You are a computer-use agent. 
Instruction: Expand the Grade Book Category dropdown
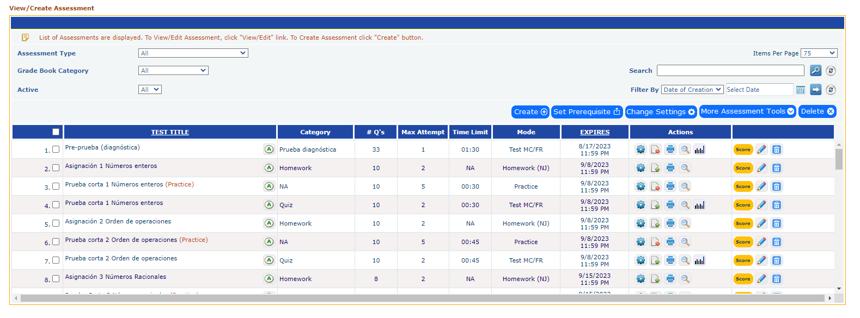[173, 71]
